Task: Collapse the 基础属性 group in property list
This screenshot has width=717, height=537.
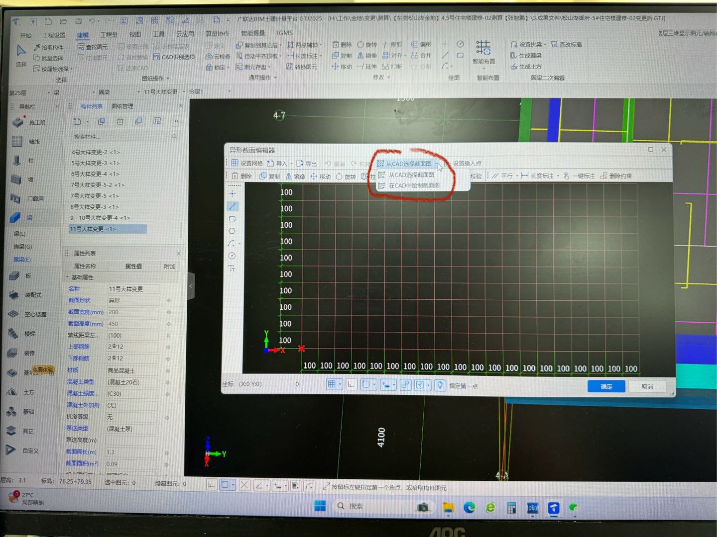Action: click(x=67, y=277)
